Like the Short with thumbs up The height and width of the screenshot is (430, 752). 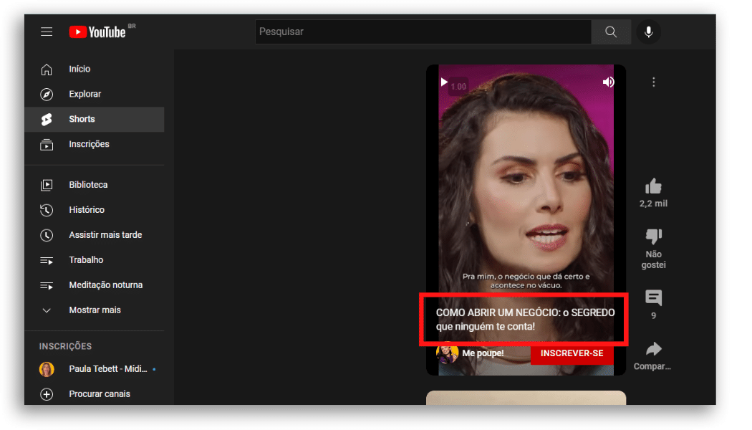tap(653, 186)
